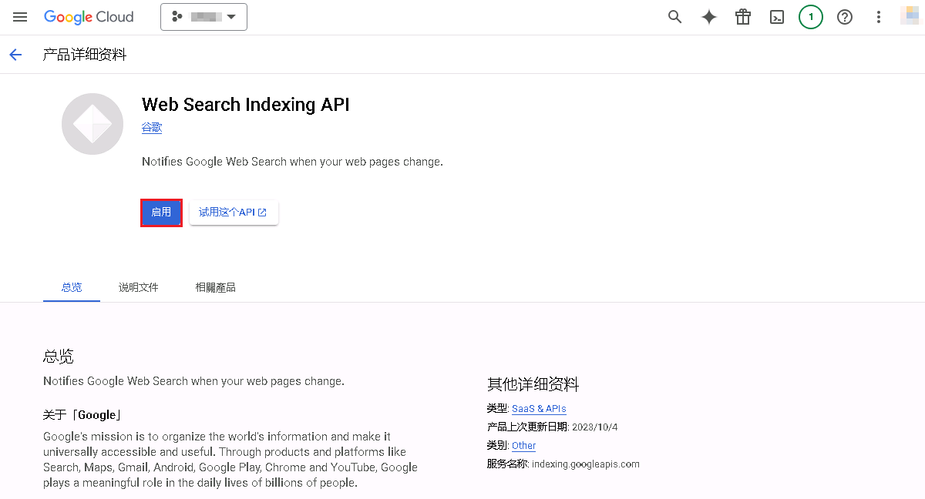This screenshot has width=925, height=499.
Task: Open the project selector dropdown
Action: 203,17
